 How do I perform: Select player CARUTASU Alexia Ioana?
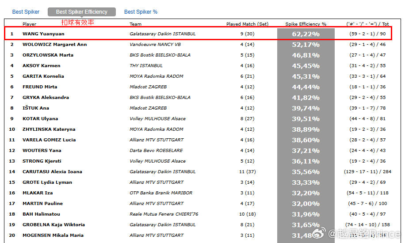[x=53, y=171]
